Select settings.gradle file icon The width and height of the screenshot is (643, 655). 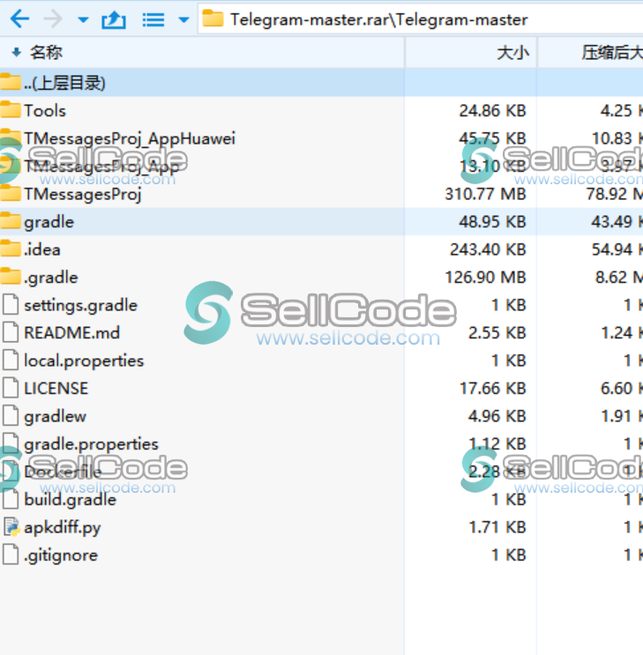[x=11, y=304]
